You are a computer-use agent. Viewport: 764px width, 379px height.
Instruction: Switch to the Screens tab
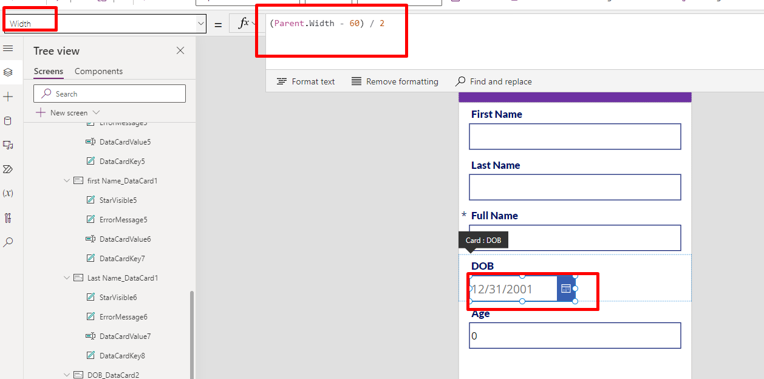pyautogui.click(x=49, y=71)
